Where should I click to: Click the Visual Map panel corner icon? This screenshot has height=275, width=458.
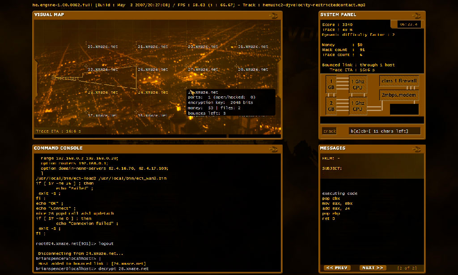tap(273, 15)
